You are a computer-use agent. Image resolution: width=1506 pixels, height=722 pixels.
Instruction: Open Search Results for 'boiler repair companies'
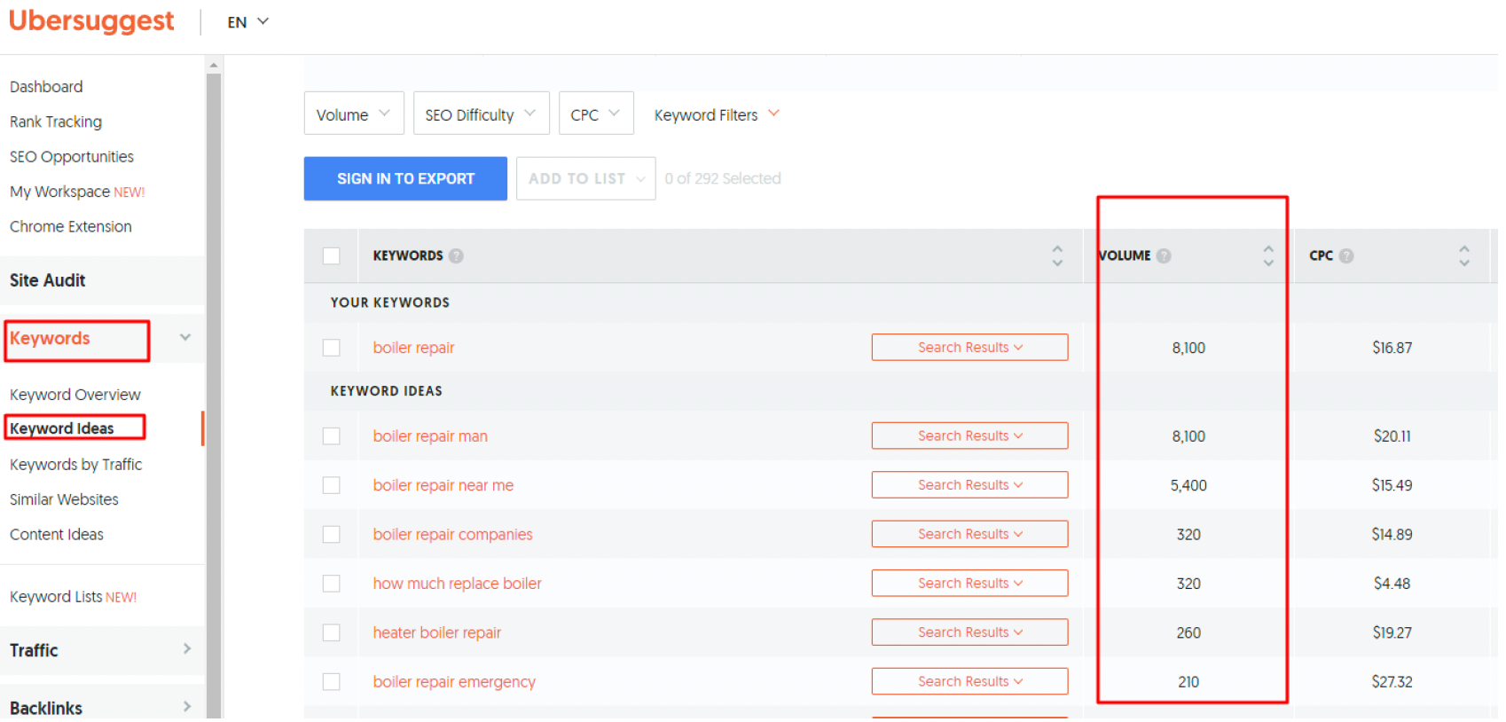[x=970, y=534]
